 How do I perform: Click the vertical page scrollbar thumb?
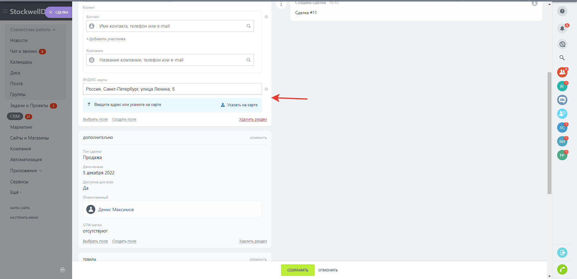549,133
